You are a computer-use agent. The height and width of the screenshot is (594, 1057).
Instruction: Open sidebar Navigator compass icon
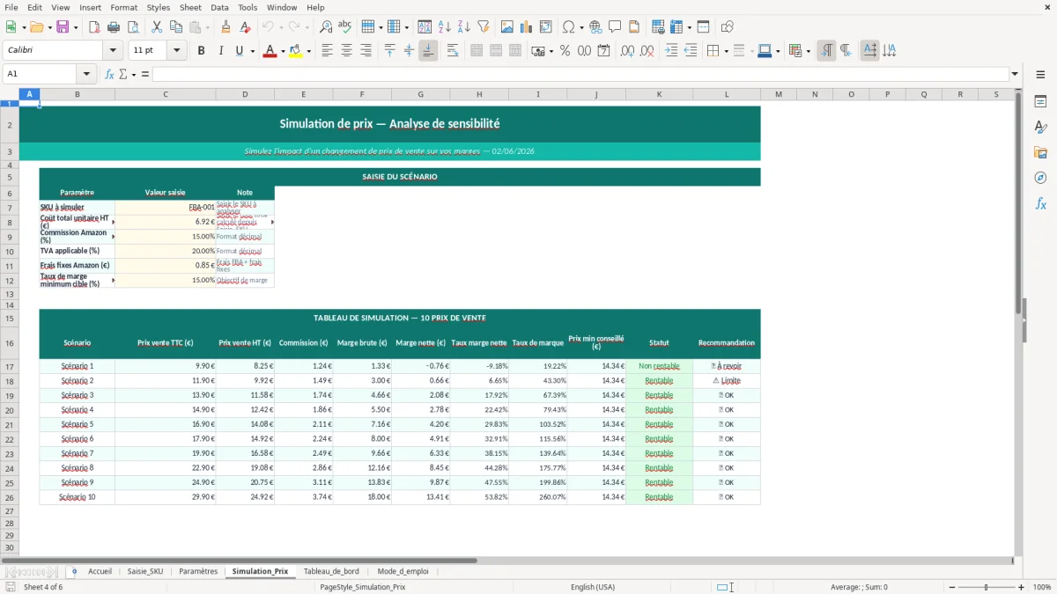point(1040,178)
